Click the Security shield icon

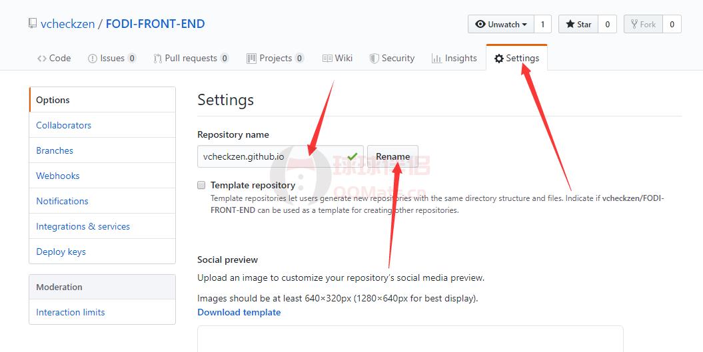point(374,59)
